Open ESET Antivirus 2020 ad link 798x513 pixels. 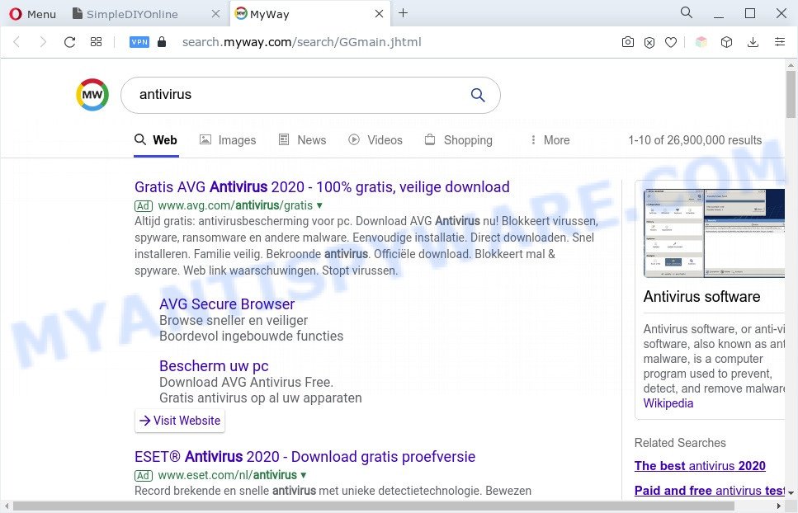305,457
